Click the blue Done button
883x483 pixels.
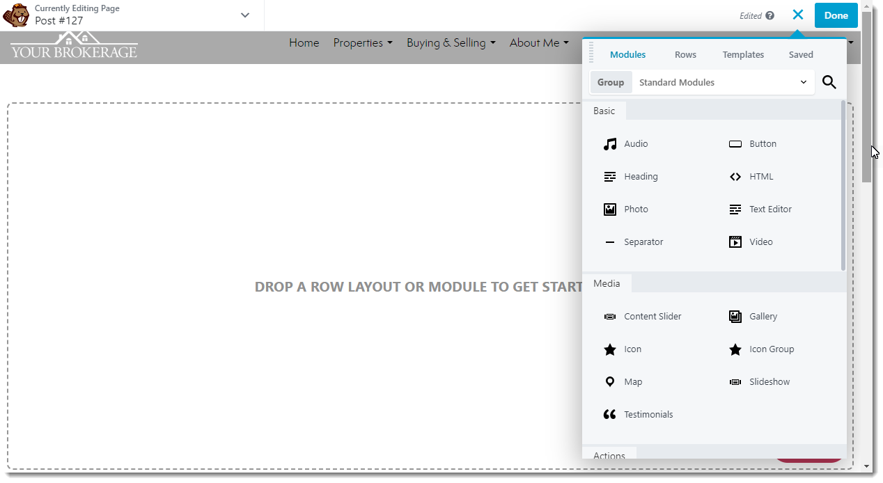[x=836, y=15]
